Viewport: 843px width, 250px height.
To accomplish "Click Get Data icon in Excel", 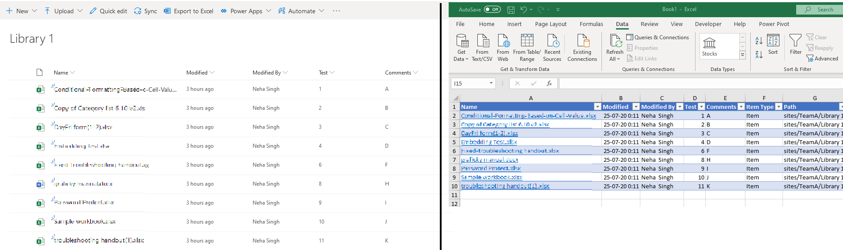I will [x=461, y=48].
